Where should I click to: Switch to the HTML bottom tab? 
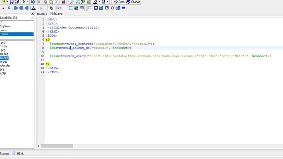pyautogui.click(x=18, y=154)
